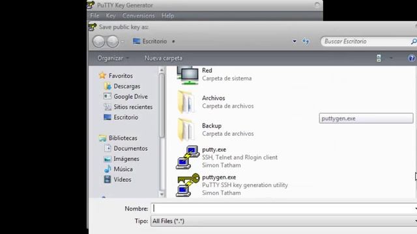
Task: Select Favoritos in the navigation pane
Action: [121, 76]
